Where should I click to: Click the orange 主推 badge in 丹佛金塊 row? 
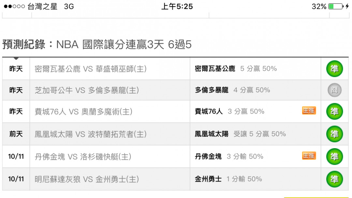[x=309, y=156]
